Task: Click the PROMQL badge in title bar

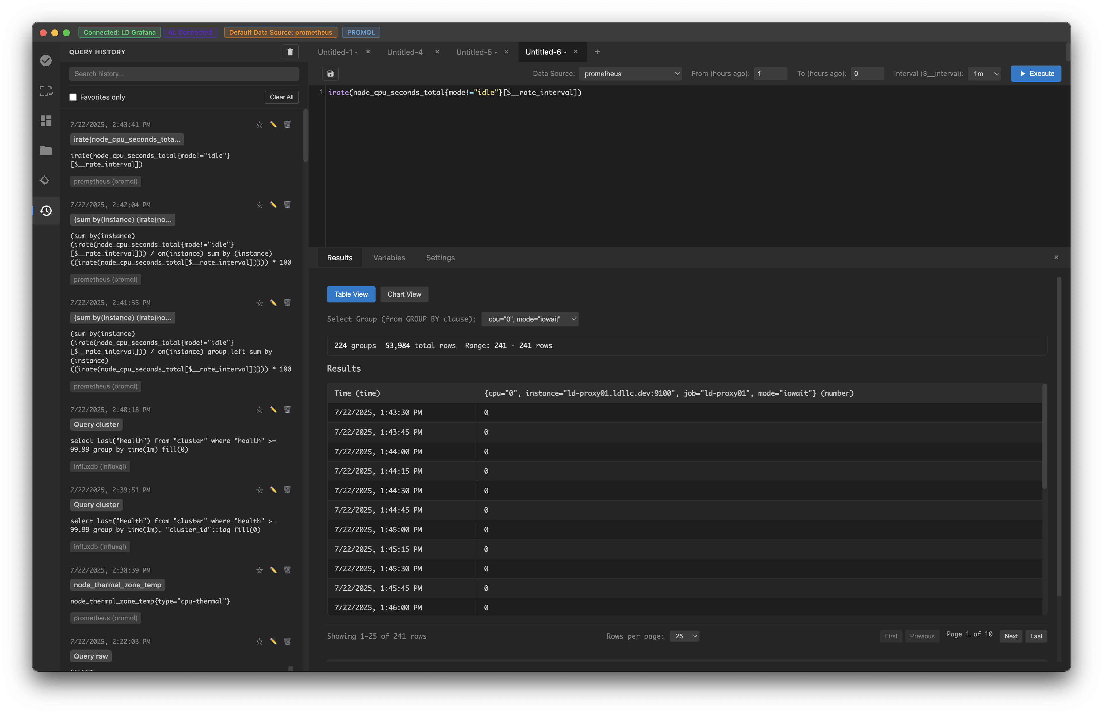Action: 361,32
